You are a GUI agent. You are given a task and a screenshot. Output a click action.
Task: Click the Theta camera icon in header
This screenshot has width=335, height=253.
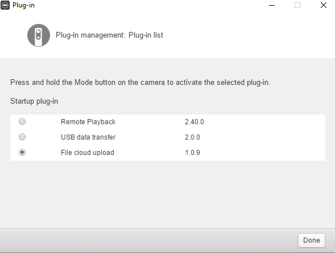39,35
